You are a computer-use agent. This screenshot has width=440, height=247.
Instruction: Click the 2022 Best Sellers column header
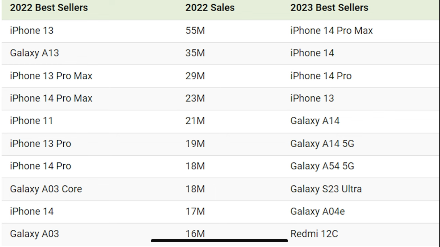tap(49, 8)
